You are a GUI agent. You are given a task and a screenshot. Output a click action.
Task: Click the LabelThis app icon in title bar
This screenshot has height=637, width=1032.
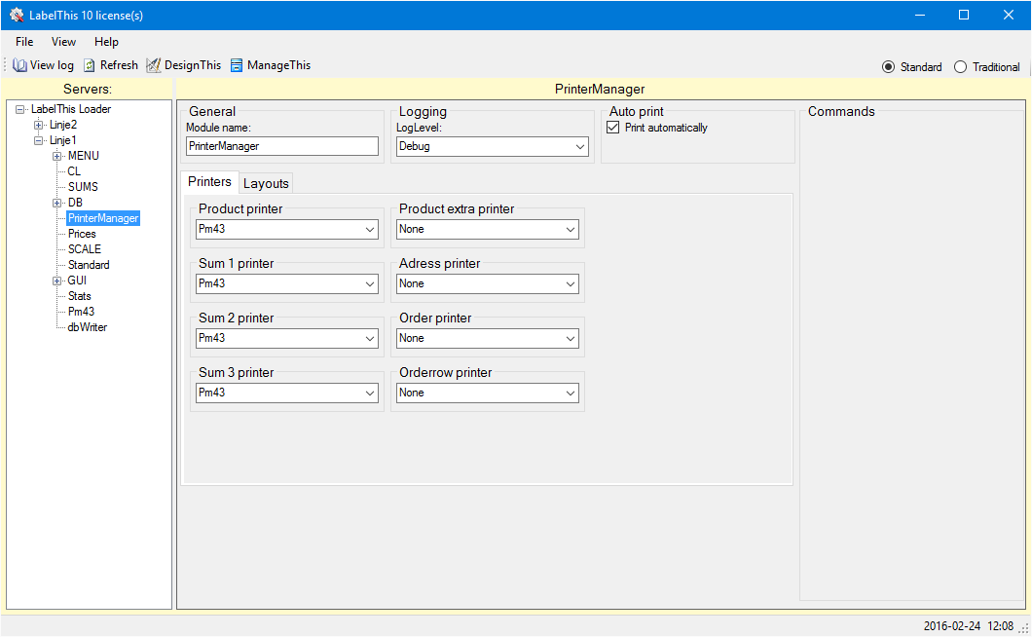[17, 15]
